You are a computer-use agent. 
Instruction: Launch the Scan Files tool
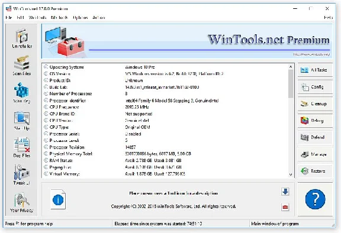[22, 66]
